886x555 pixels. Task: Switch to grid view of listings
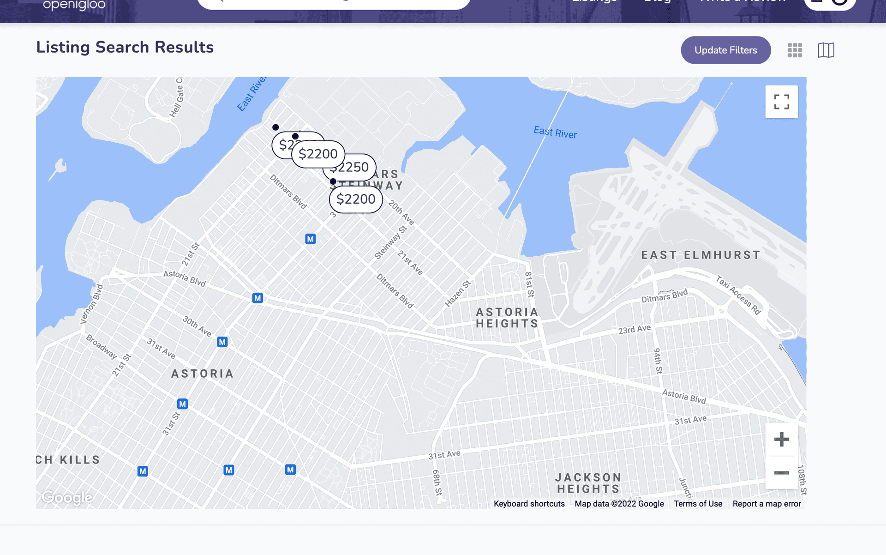click(795, 50)
